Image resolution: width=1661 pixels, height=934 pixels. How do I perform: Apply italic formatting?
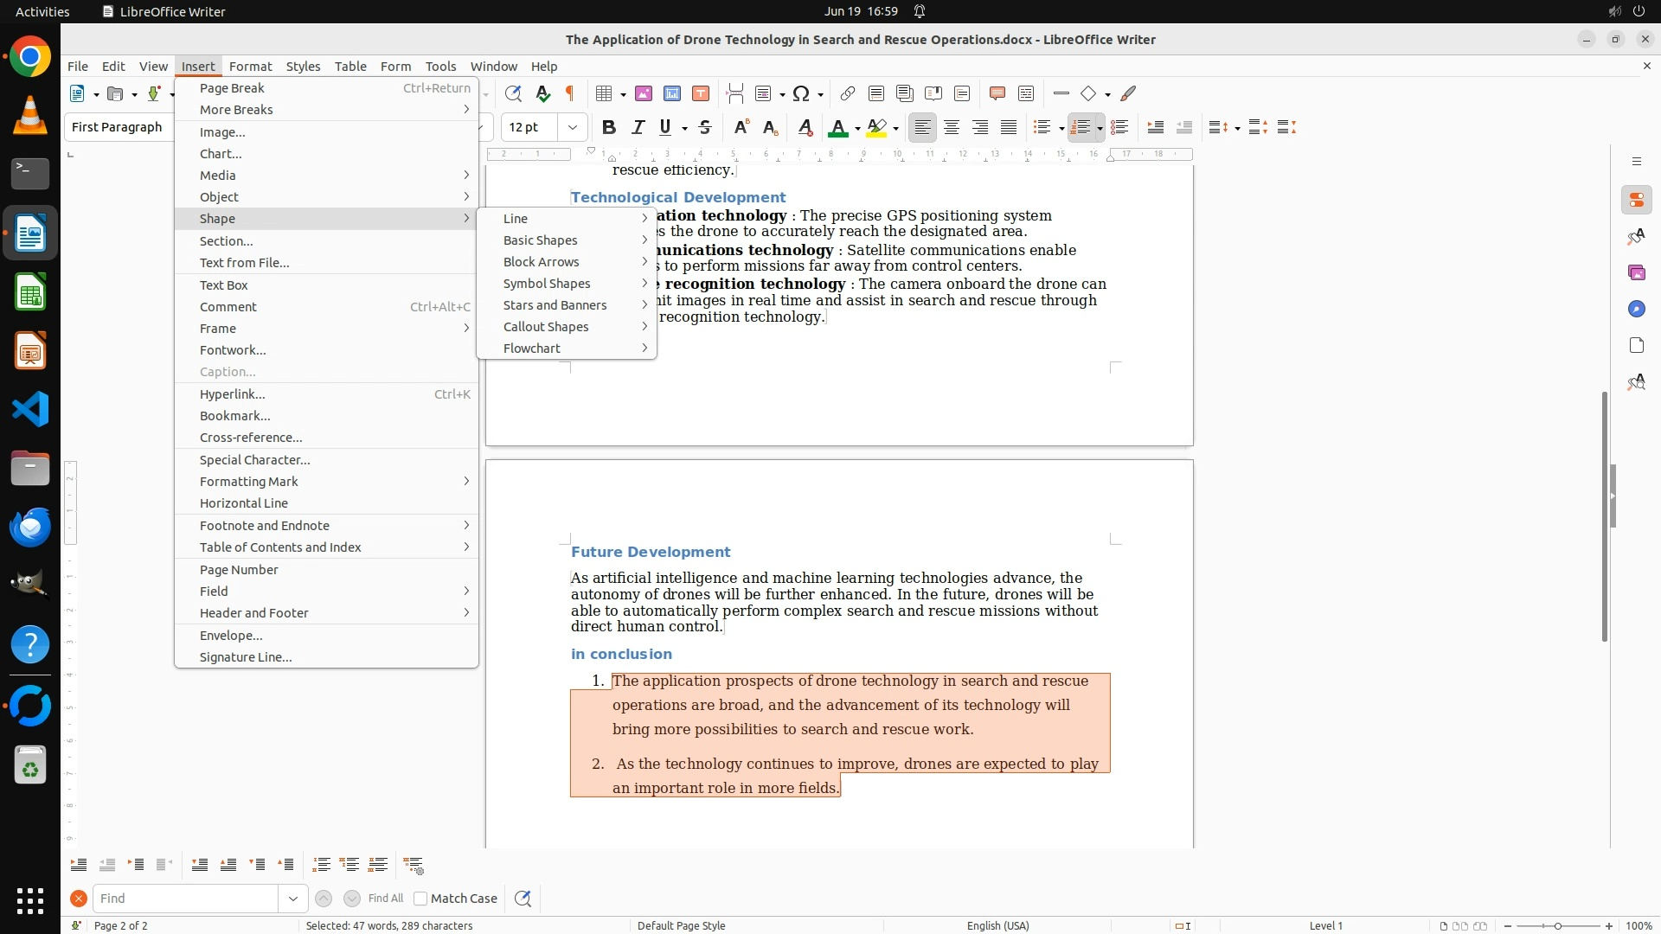[638, 127]
